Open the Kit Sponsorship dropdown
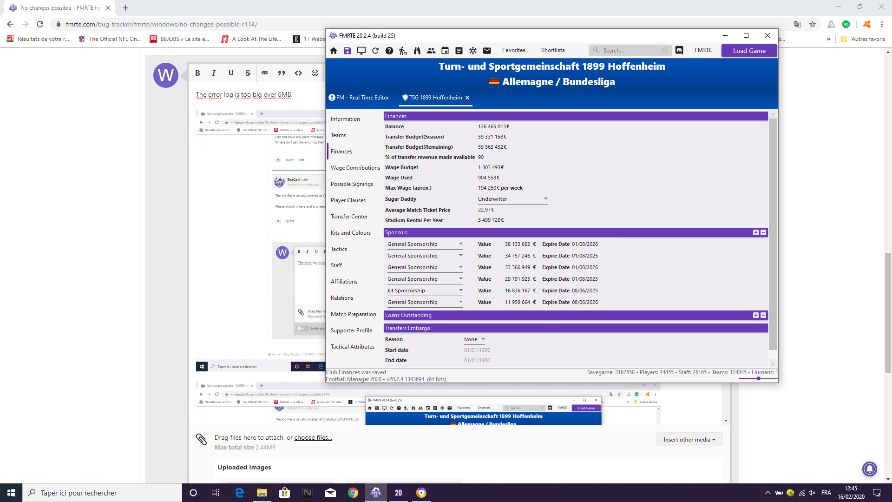The height and width of the screenshot is (502, 892). coord(425,291)
